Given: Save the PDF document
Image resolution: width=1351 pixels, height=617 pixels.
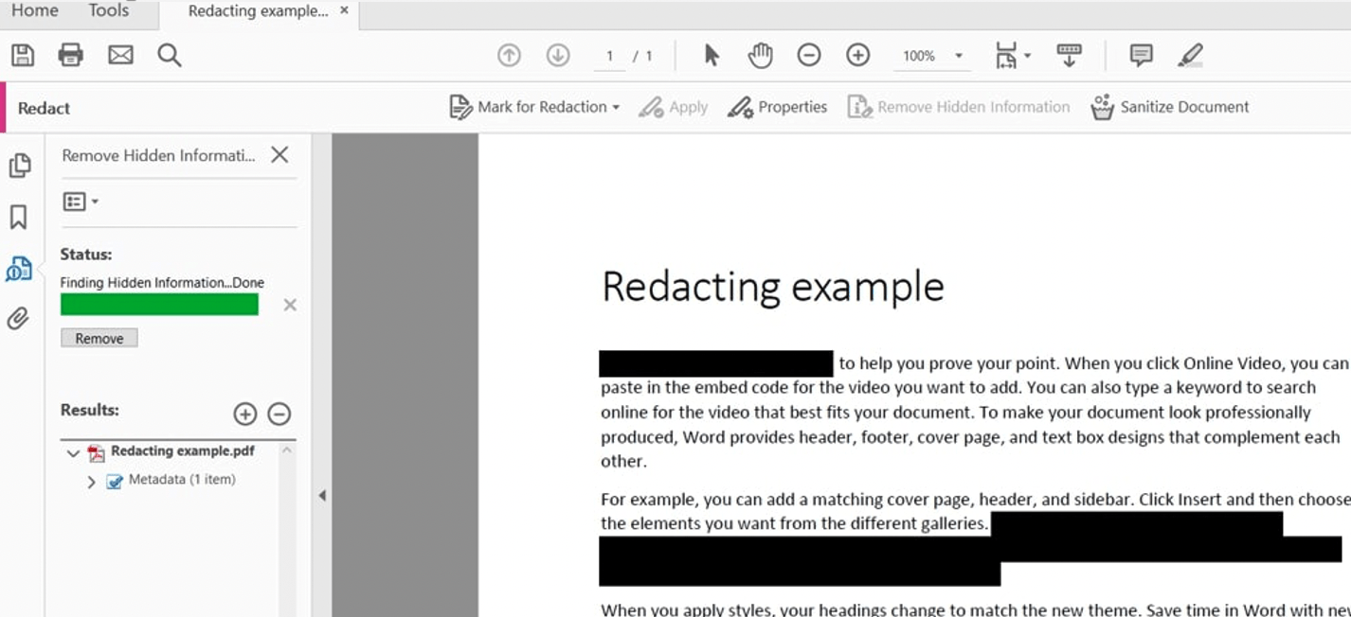Looking at the screenshot, I should [x=22, y=54].
